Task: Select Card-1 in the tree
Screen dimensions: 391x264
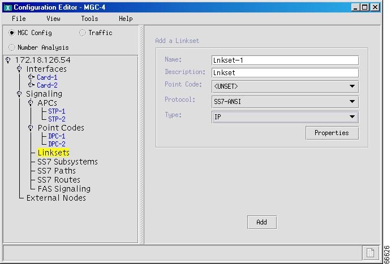Action: 47,77
